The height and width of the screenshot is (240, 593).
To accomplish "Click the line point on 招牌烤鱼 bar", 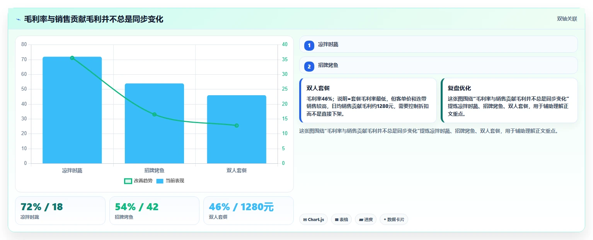I will pos(154,115).
